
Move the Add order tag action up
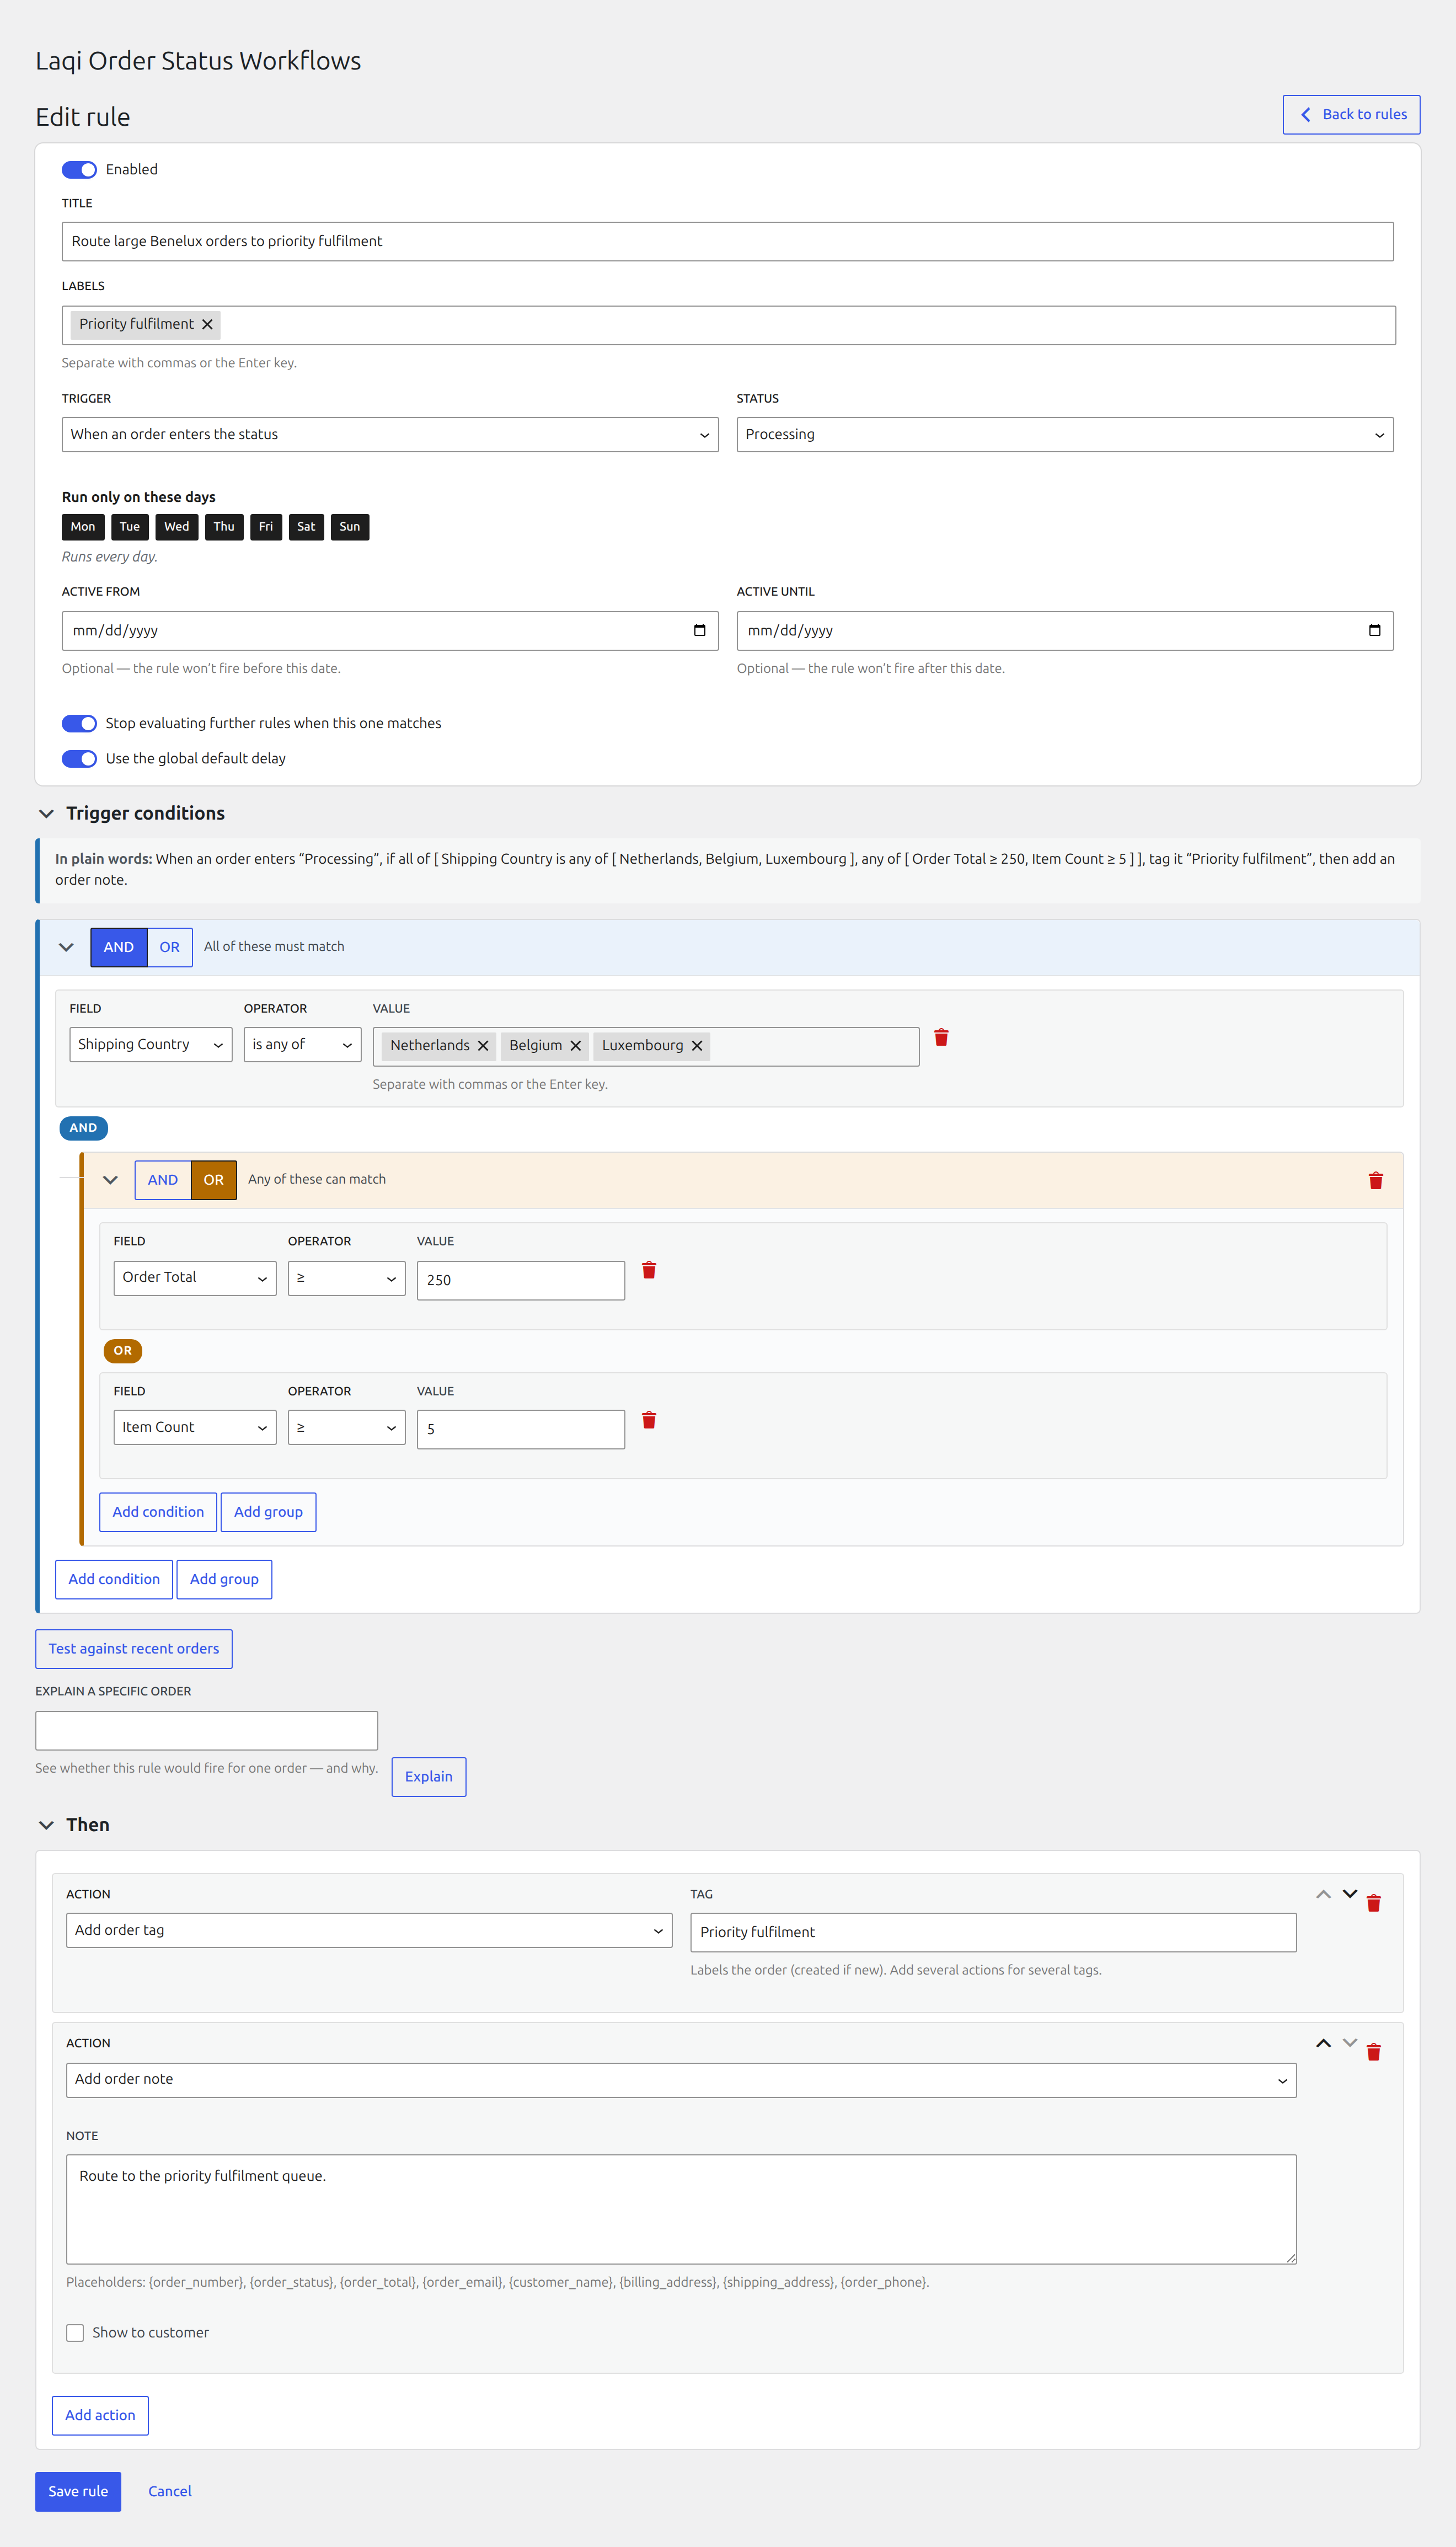tap(1323, 1894)
